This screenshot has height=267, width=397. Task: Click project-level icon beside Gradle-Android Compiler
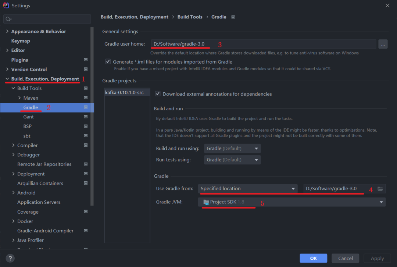(86, 231)
